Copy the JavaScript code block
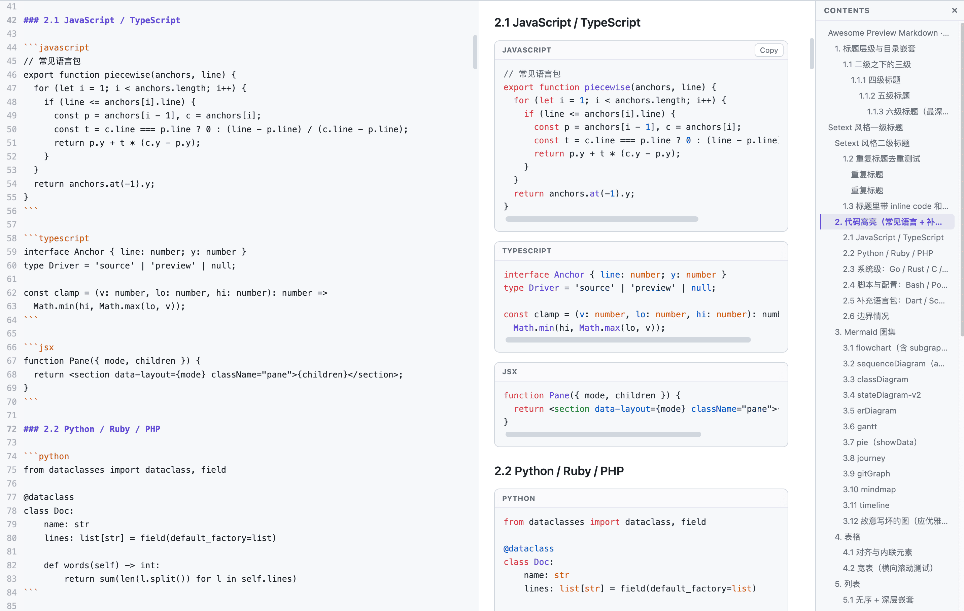The height and width of the screenshot is (611, 964). click(768, 50)
